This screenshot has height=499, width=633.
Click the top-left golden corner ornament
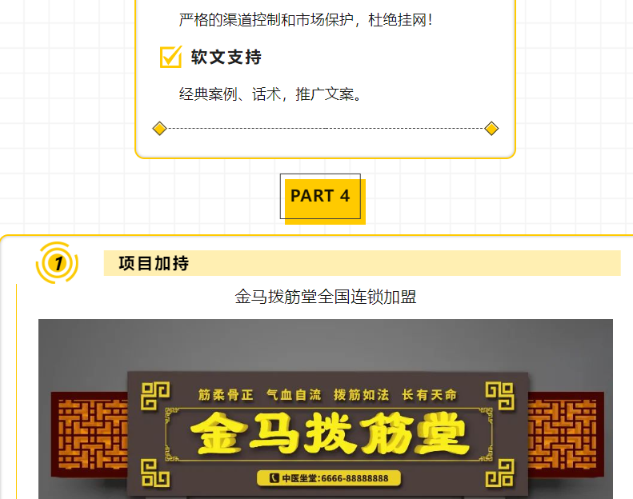(155, 396)
